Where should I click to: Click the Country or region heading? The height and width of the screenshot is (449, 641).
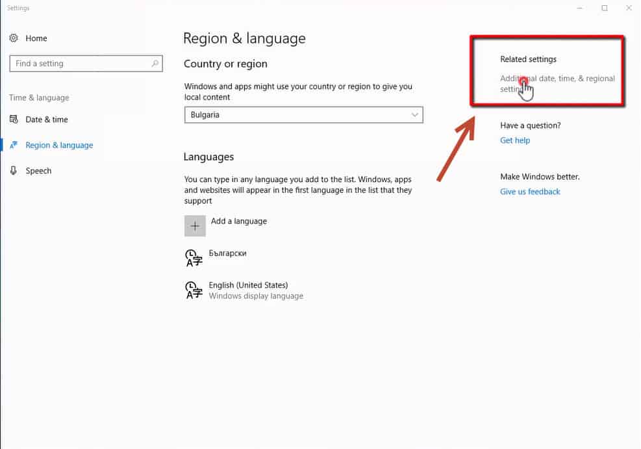(225, 64)
